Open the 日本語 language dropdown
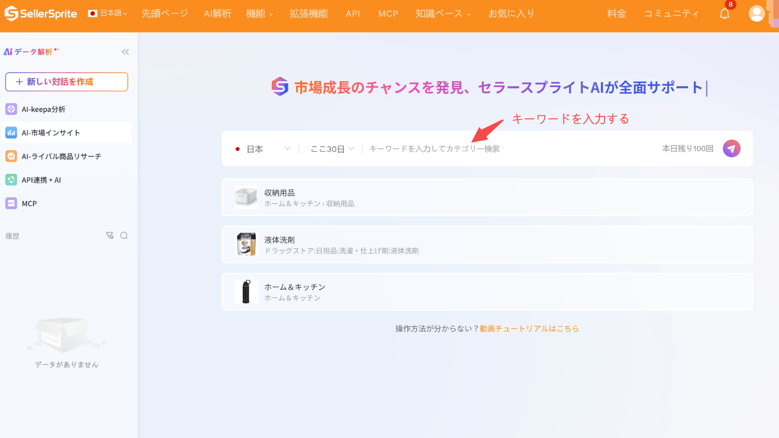 point(108,13)
